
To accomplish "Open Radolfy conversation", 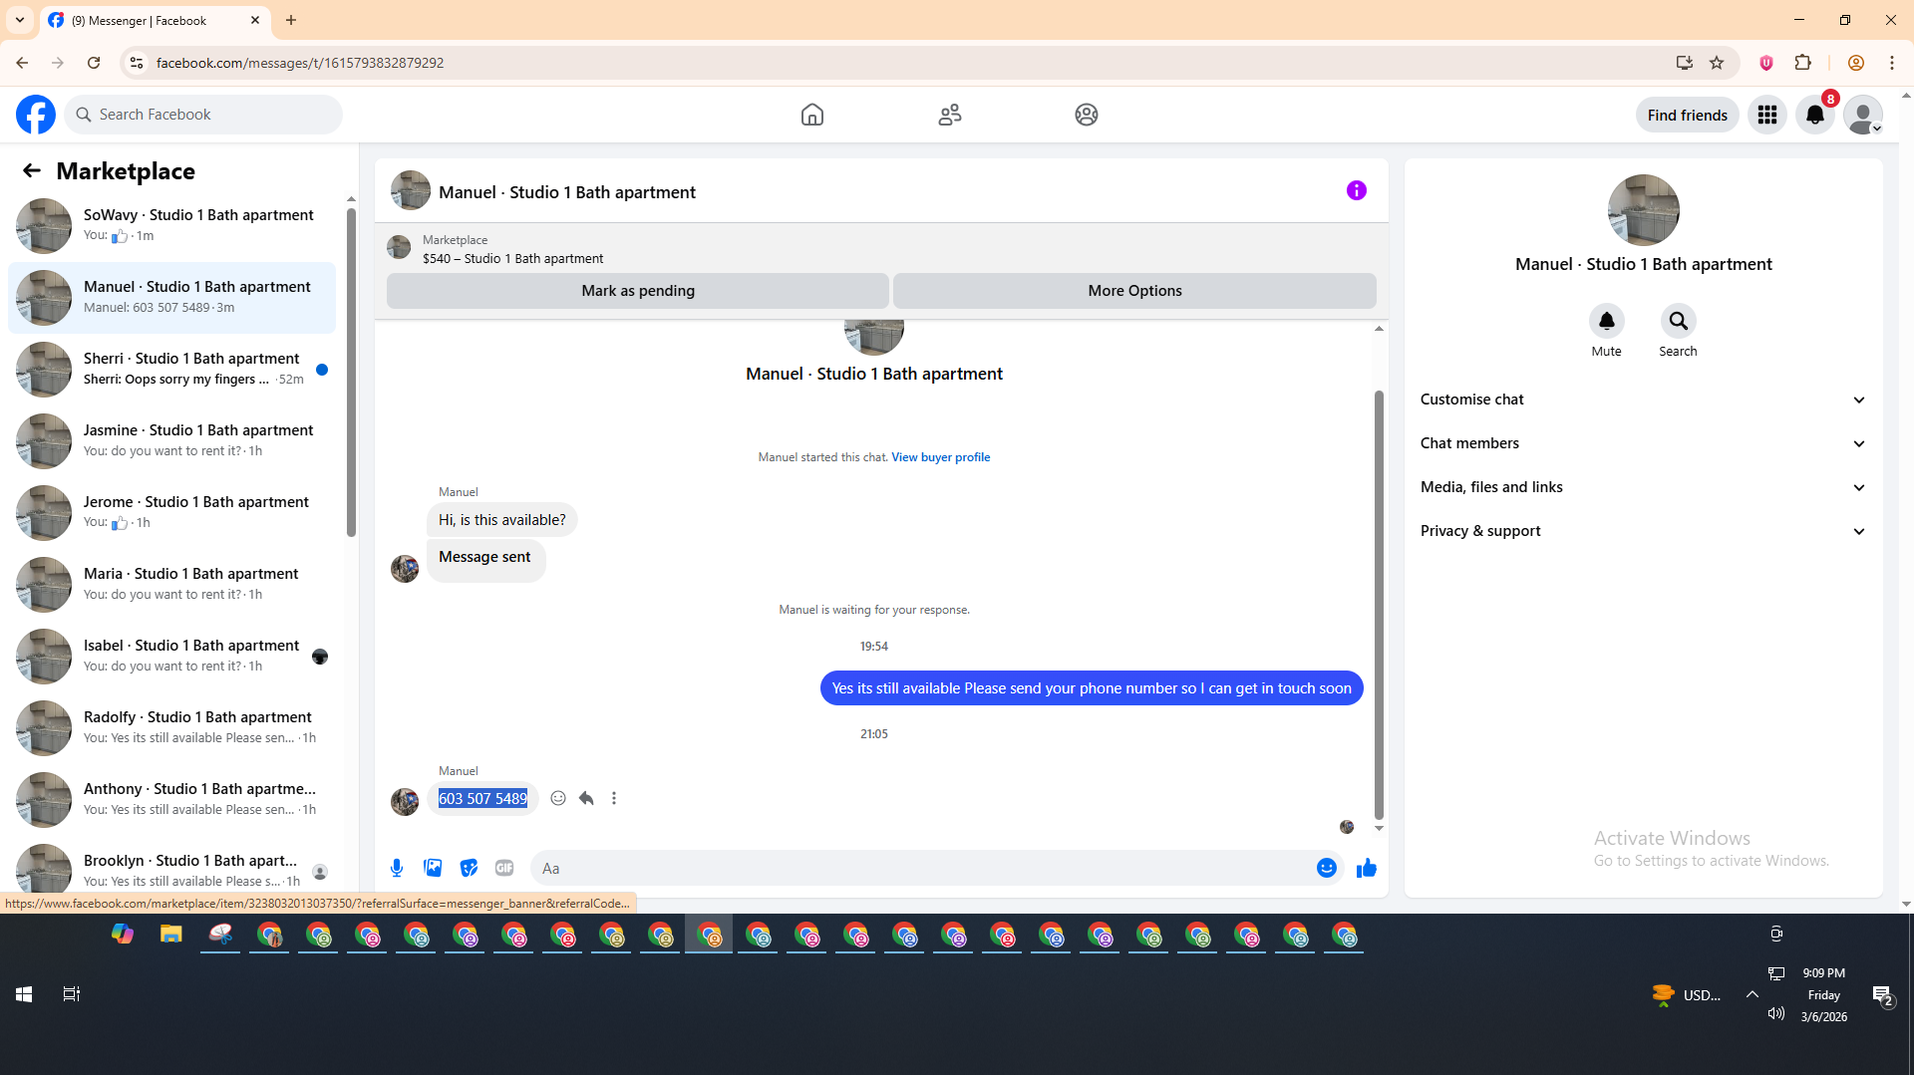I will (x=171, y=727).
